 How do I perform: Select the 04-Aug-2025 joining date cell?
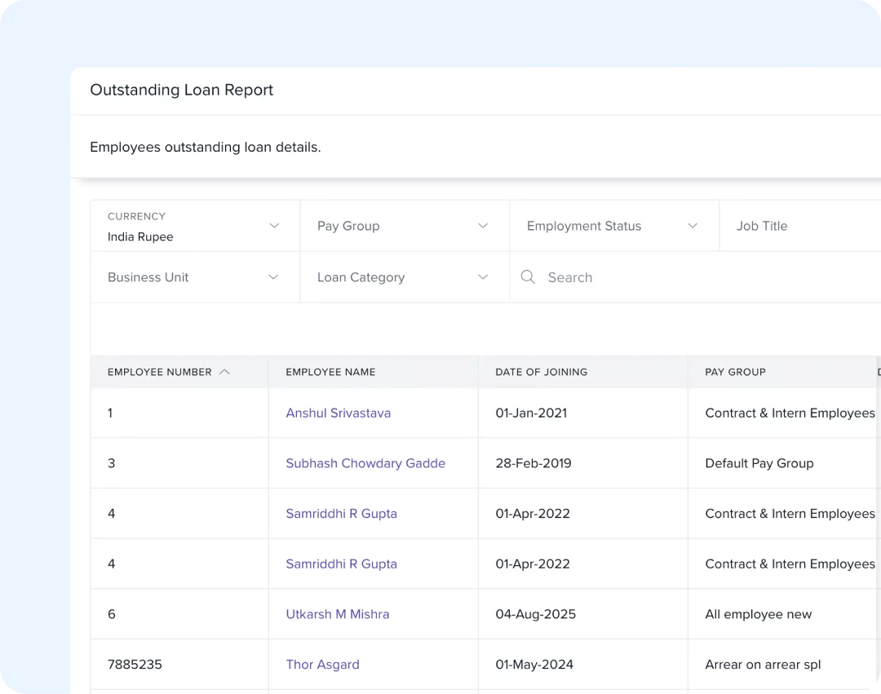click(582, 614)
